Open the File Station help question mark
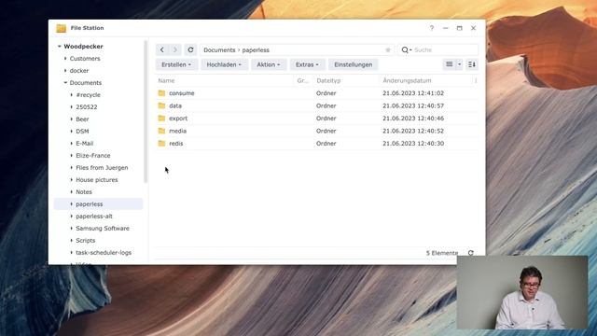597x336 pixels. pyautogui.click(x=432, y=28)
